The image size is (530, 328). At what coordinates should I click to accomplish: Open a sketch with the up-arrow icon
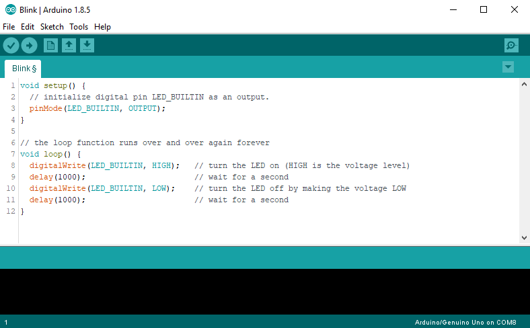69,45
